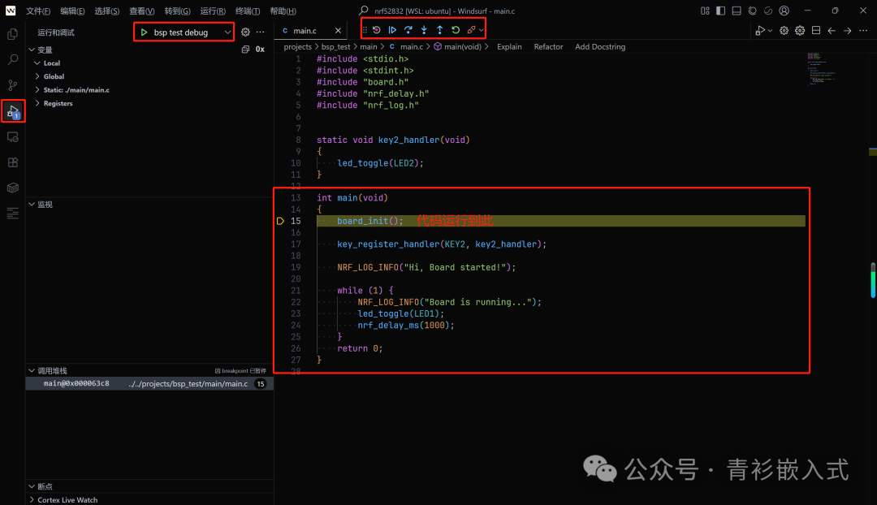
Task: Open the Search view in sidebar
Action: tap(11, 59)
